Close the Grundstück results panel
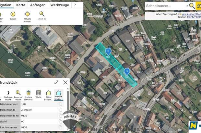The height and width of the screenshot is (133, 201). pos(65,82)
